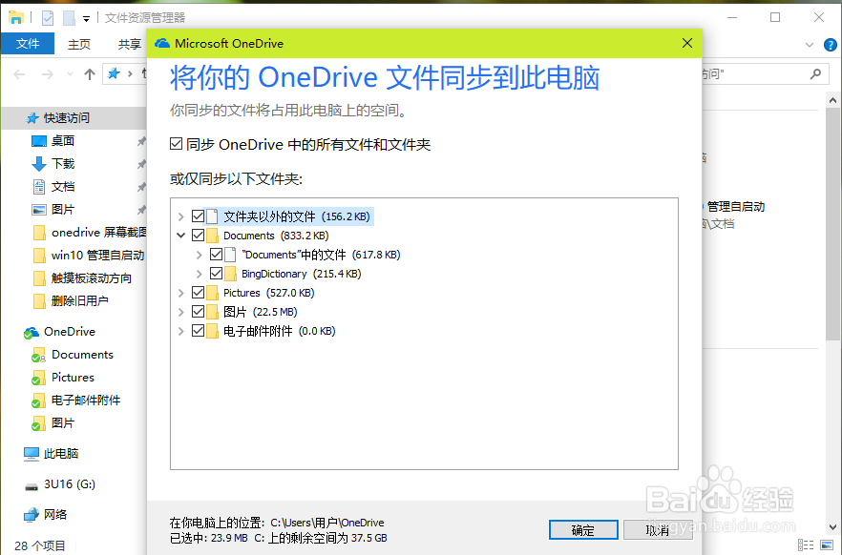842x555 pixels.
Task: Select 文件夹以外的文件 (156.2 KB) row text
Action: point(296,216)
